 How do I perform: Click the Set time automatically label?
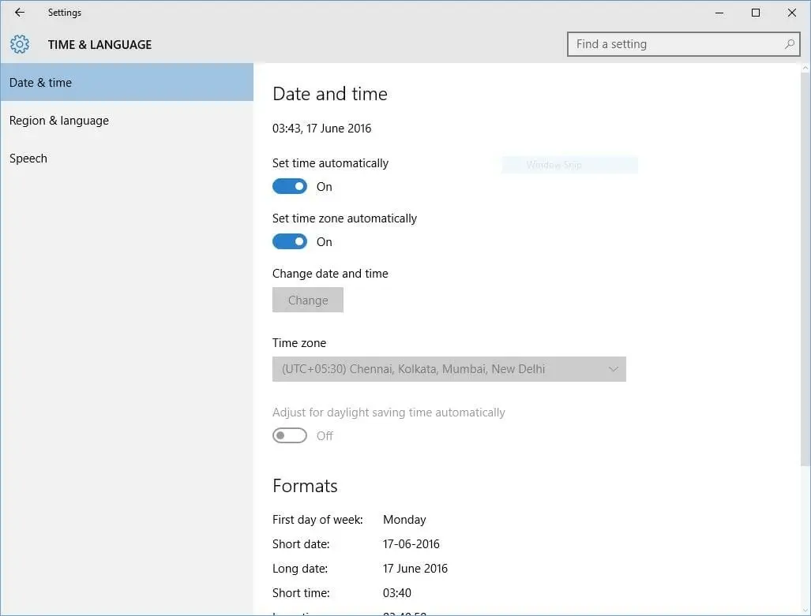331,163
